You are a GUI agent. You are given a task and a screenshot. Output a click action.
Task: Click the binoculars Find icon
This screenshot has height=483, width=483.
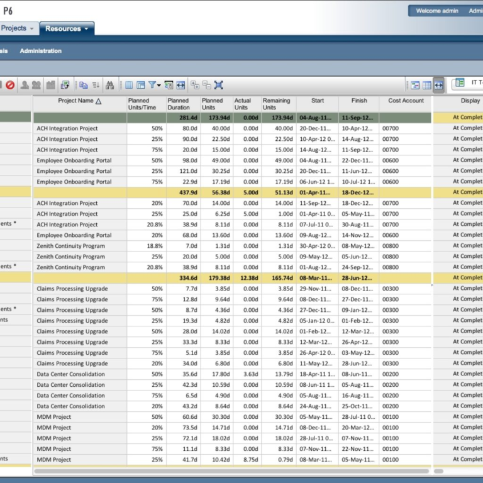(x=110, y=85)
